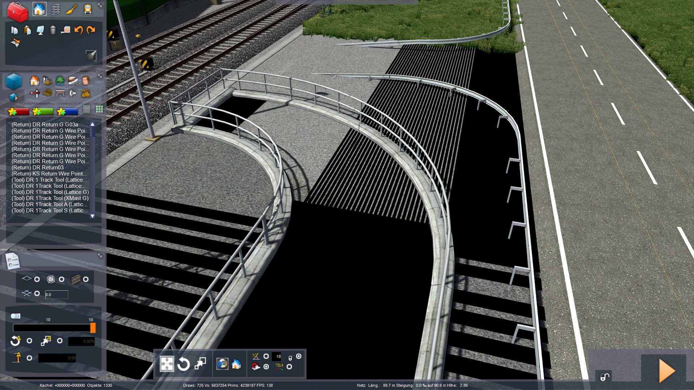Click the 8.0 grid size input field
This screenshot has width=694, height=390.
[x=56, y=295]
